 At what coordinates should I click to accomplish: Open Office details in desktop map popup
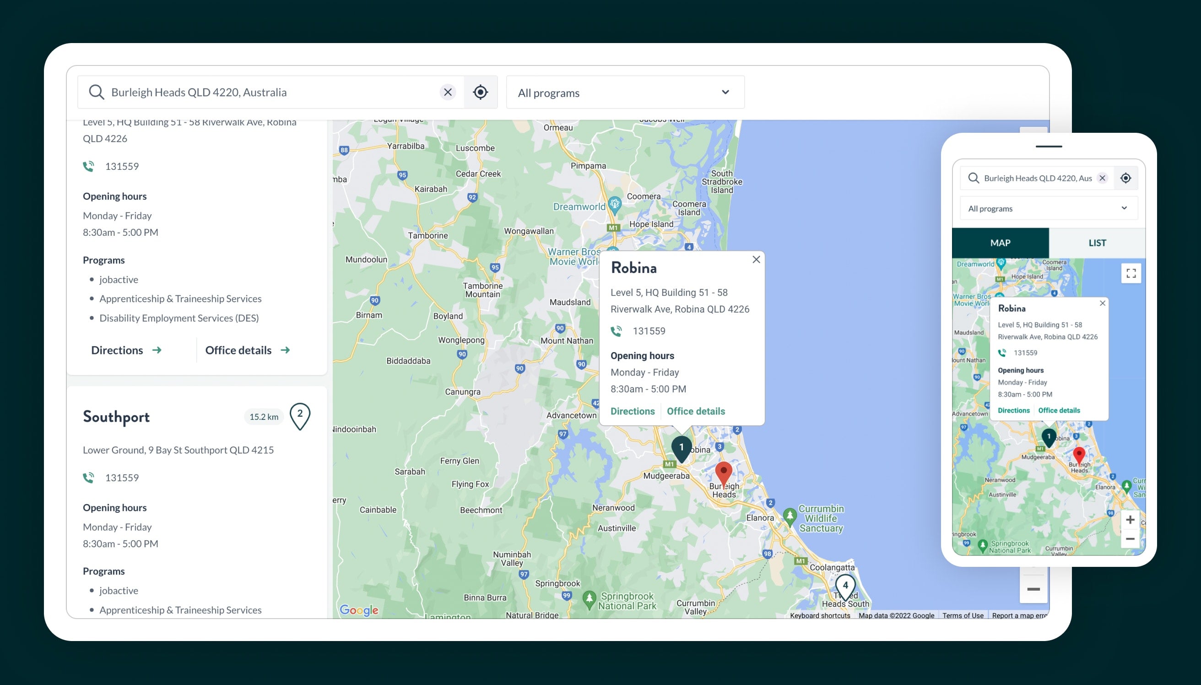[696, 411]
